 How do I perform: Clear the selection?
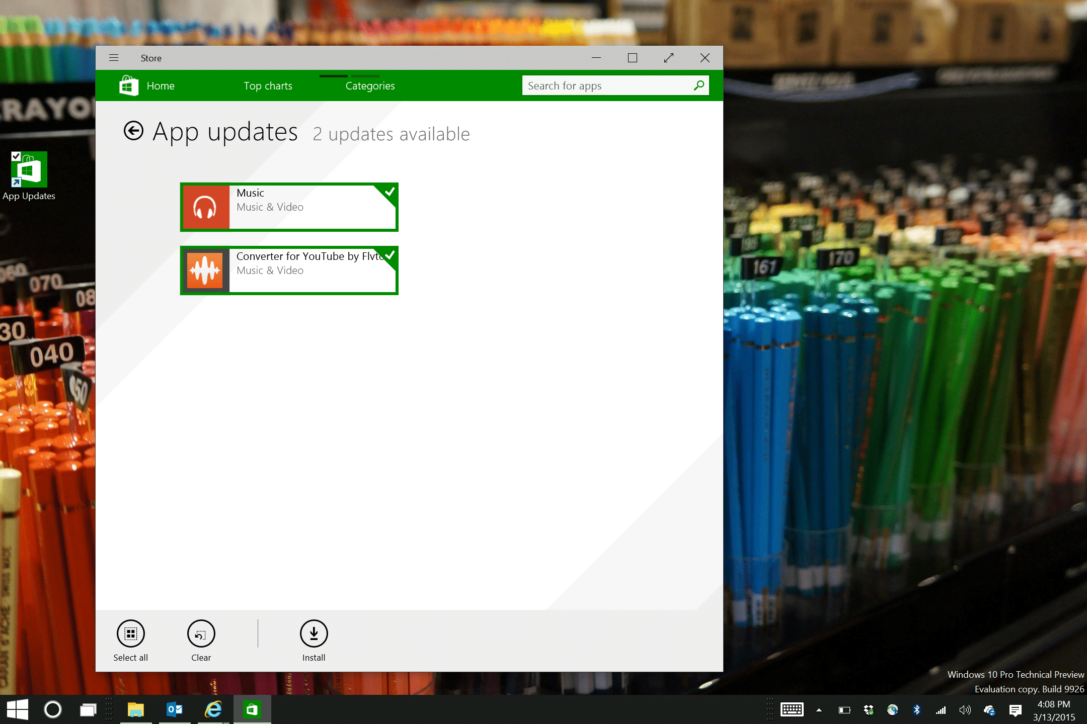(201, 640)
